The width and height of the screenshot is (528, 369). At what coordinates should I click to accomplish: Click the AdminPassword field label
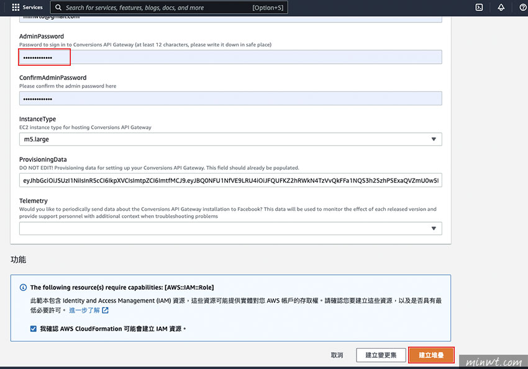42,37
